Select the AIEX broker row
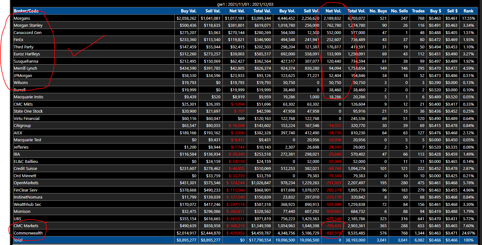This screenshot has height=245, width=482. tap(245, 133)
